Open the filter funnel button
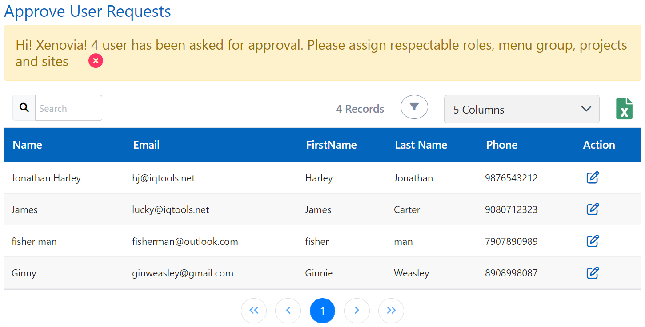The width and height of the screenshot is (645, 327). [x=414, y=107]
